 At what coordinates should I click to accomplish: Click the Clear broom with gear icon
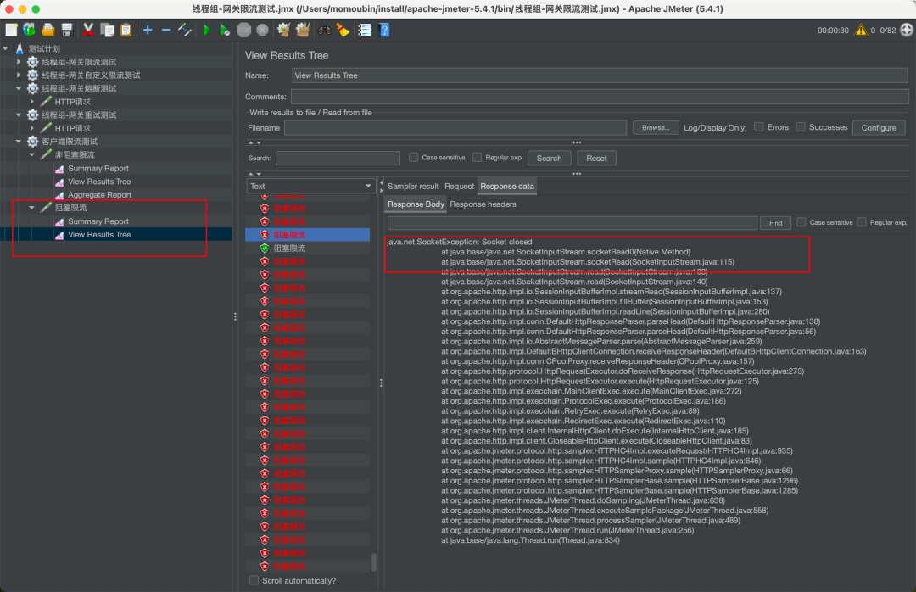click(283, 30)
